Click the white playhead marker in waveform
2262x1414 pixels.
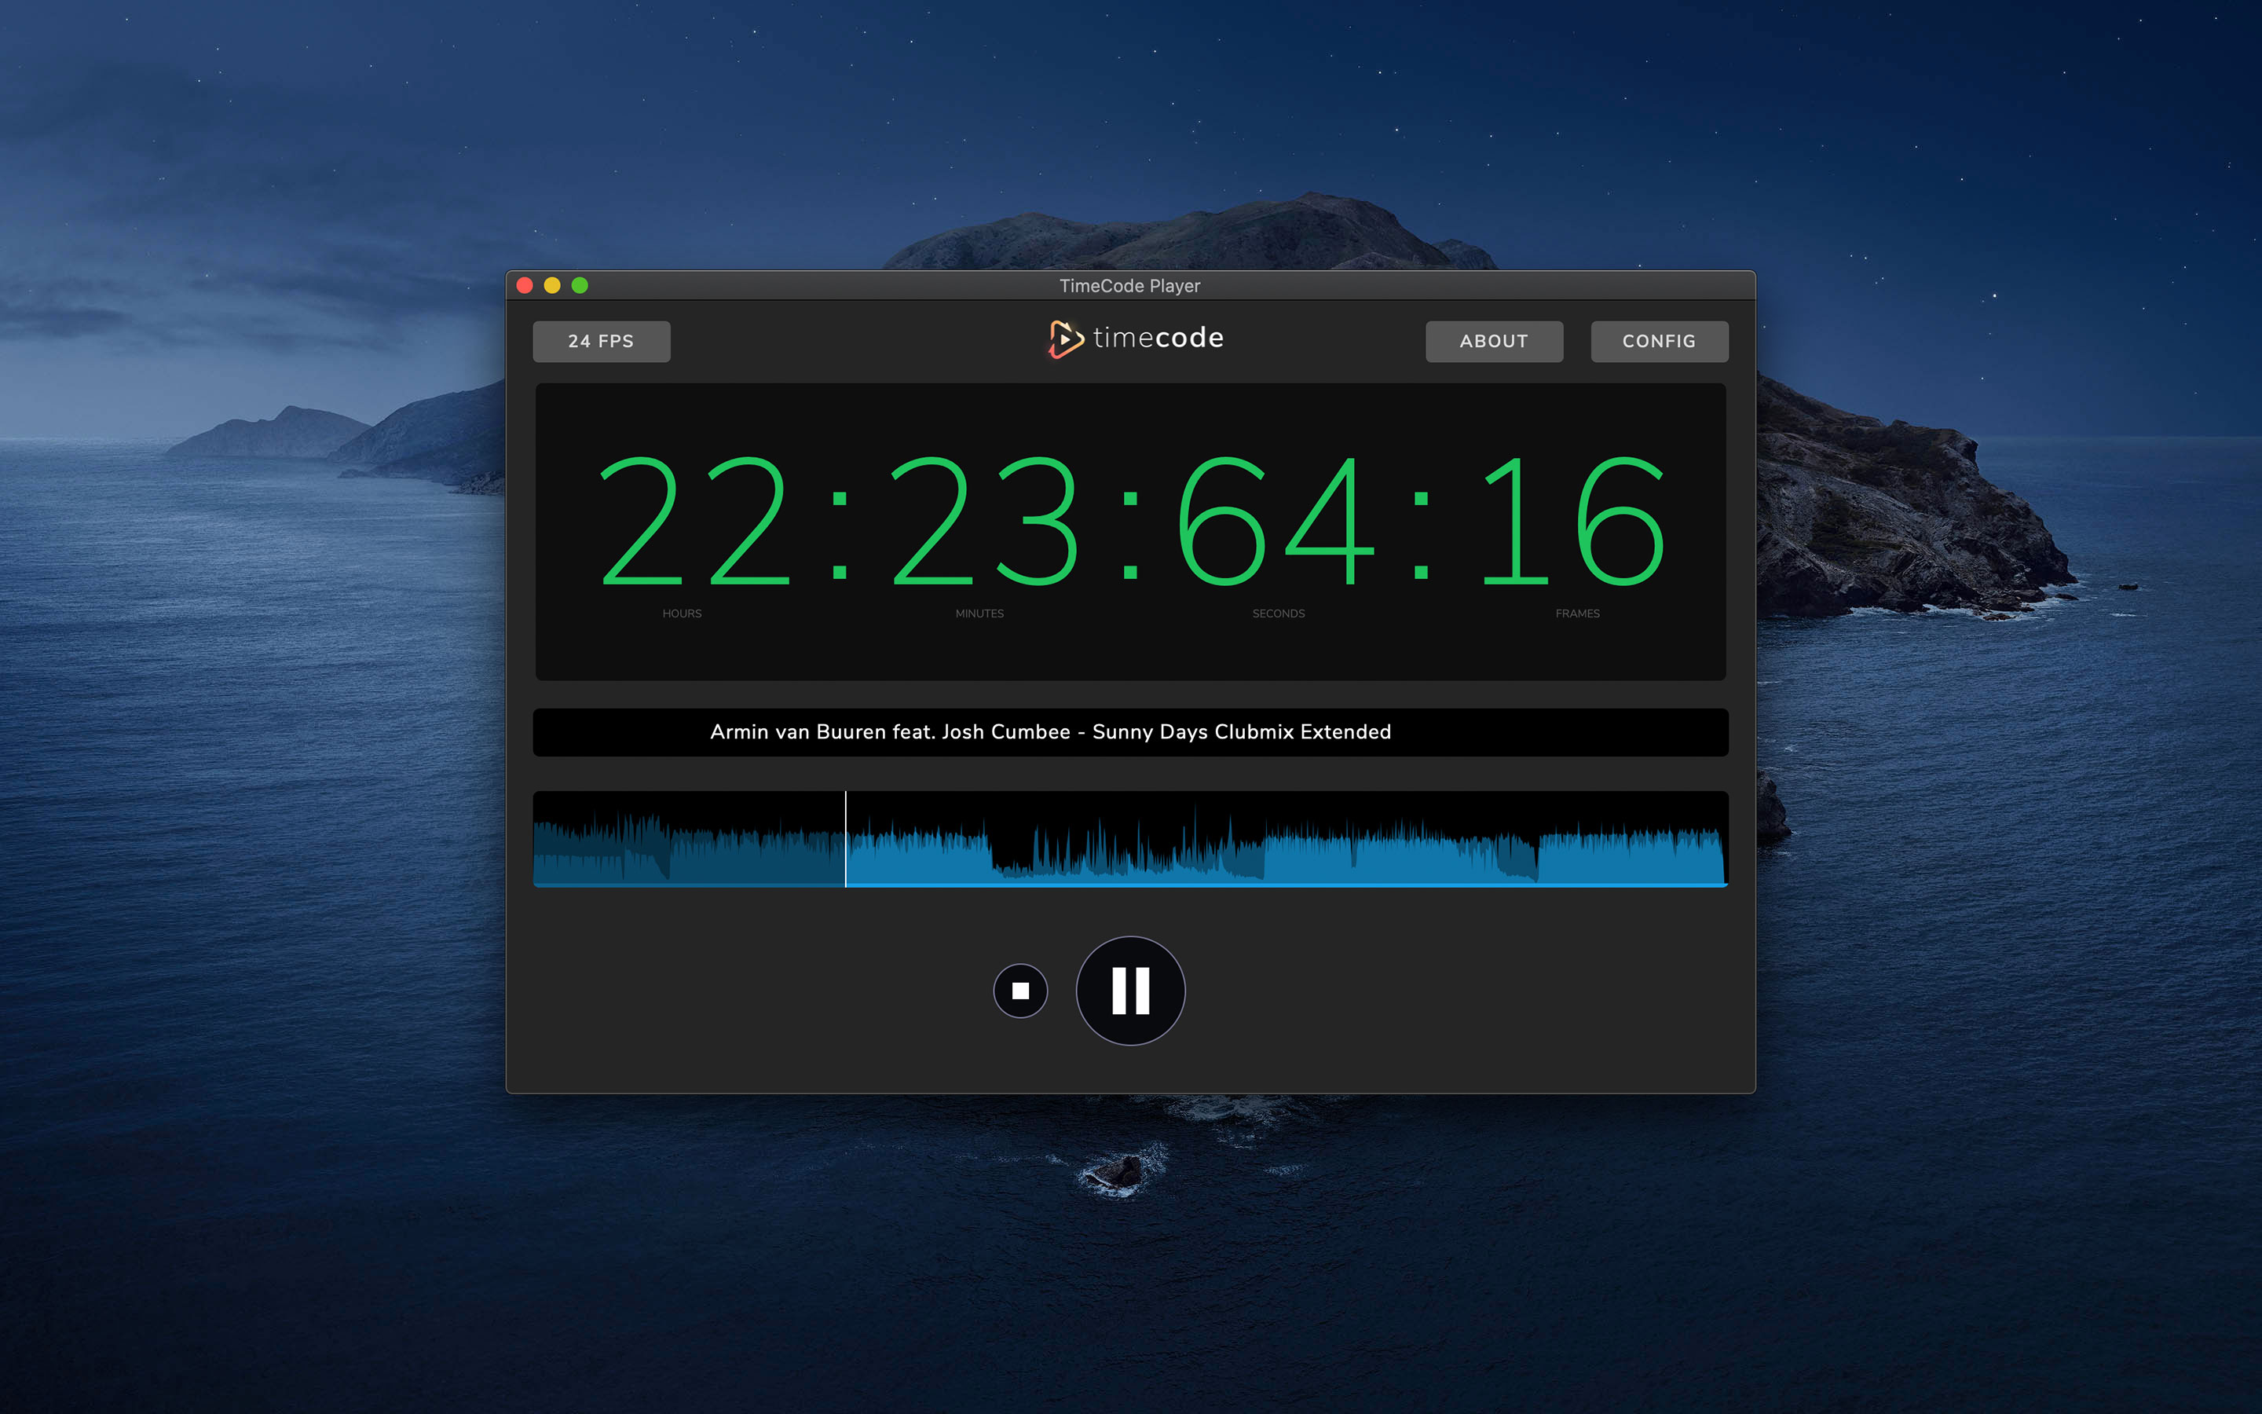[846, 839]
